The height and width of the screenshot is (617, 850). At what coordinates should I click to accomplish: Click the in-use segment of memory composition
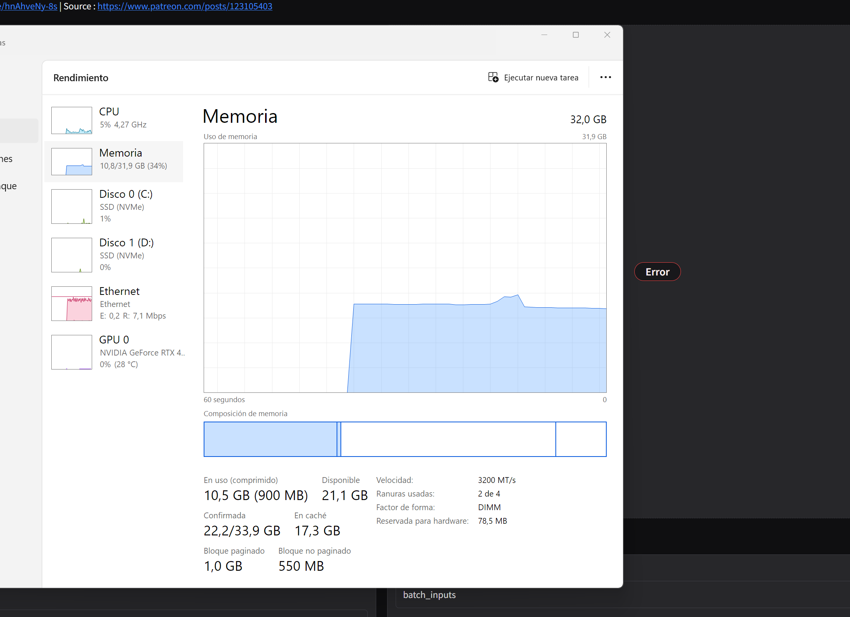(x=270, y=439)
